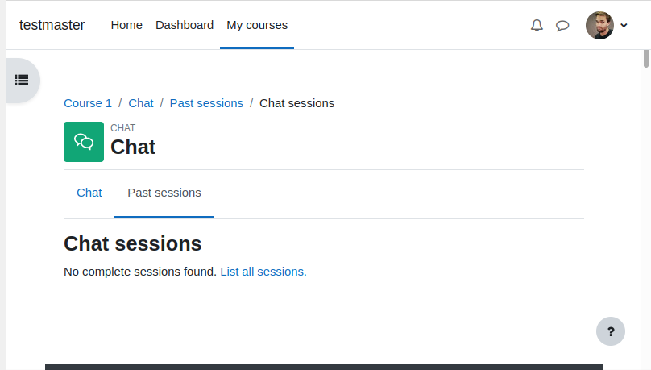Click the user profile avatar picture
This screenshot has width=651, height=370.
tap(599, 25)
